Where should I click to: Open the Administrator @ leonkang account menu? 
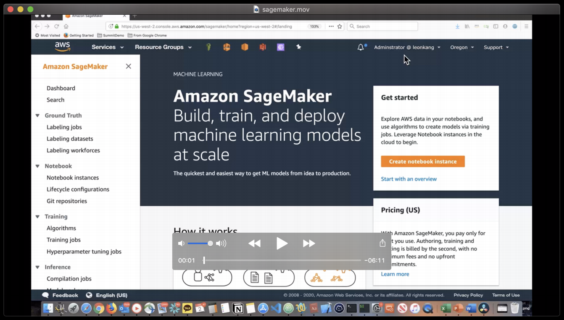pyautogui.click(x=407, y=47)
